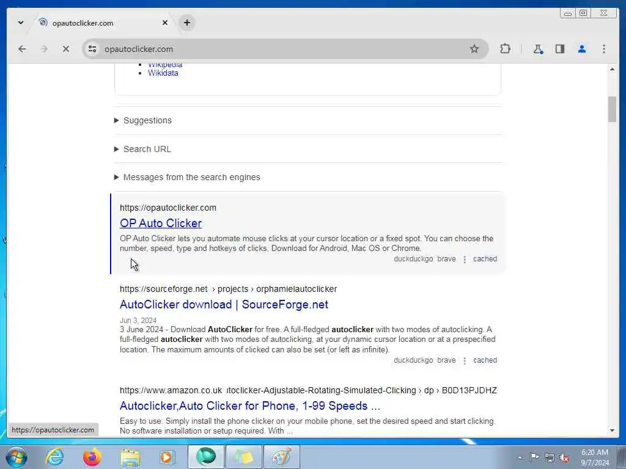Click the amazon.co.uk result URL breadcrumb
Image resolution: width=626 pixels, height=469 pixels.
308,390
